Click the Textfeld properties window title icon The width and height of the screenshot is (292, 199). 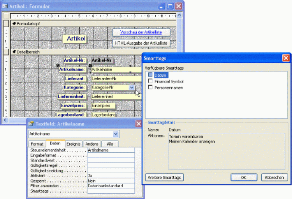coord(31,124)
